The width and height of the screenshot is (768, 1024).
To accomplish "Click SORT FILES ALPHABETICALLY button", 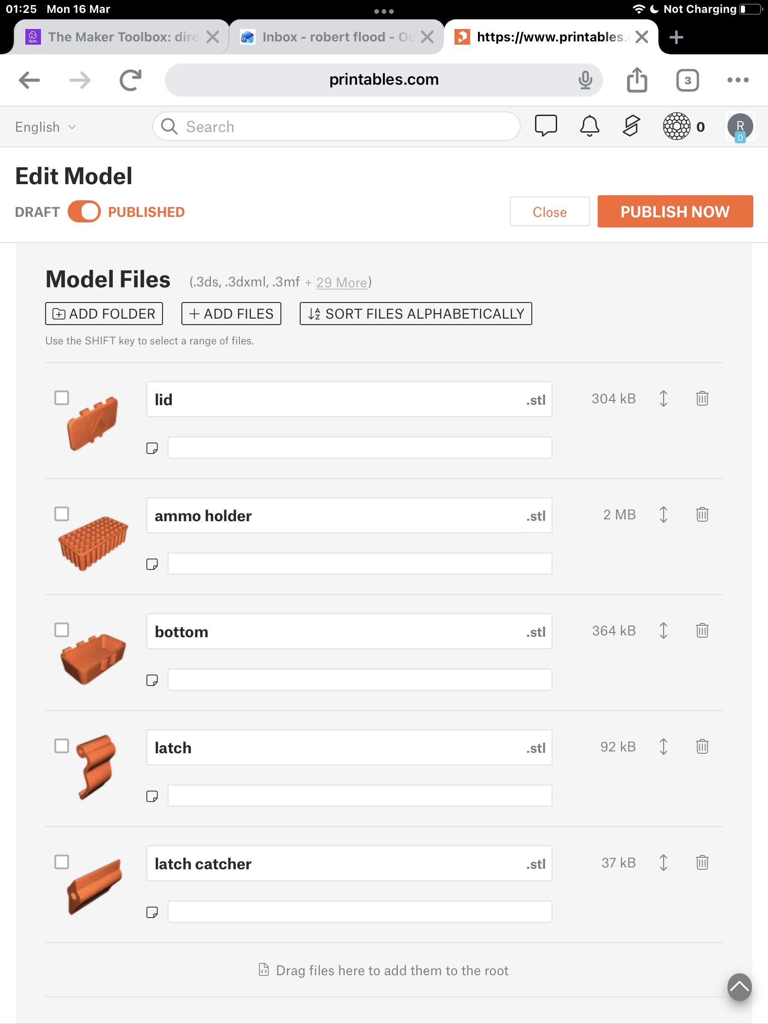I will [x=416, y=314].
